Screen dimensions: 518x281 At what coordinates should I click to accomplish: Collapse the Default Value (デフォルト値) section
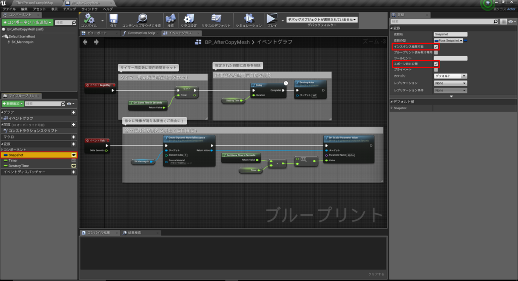click(x=392, y=102)
